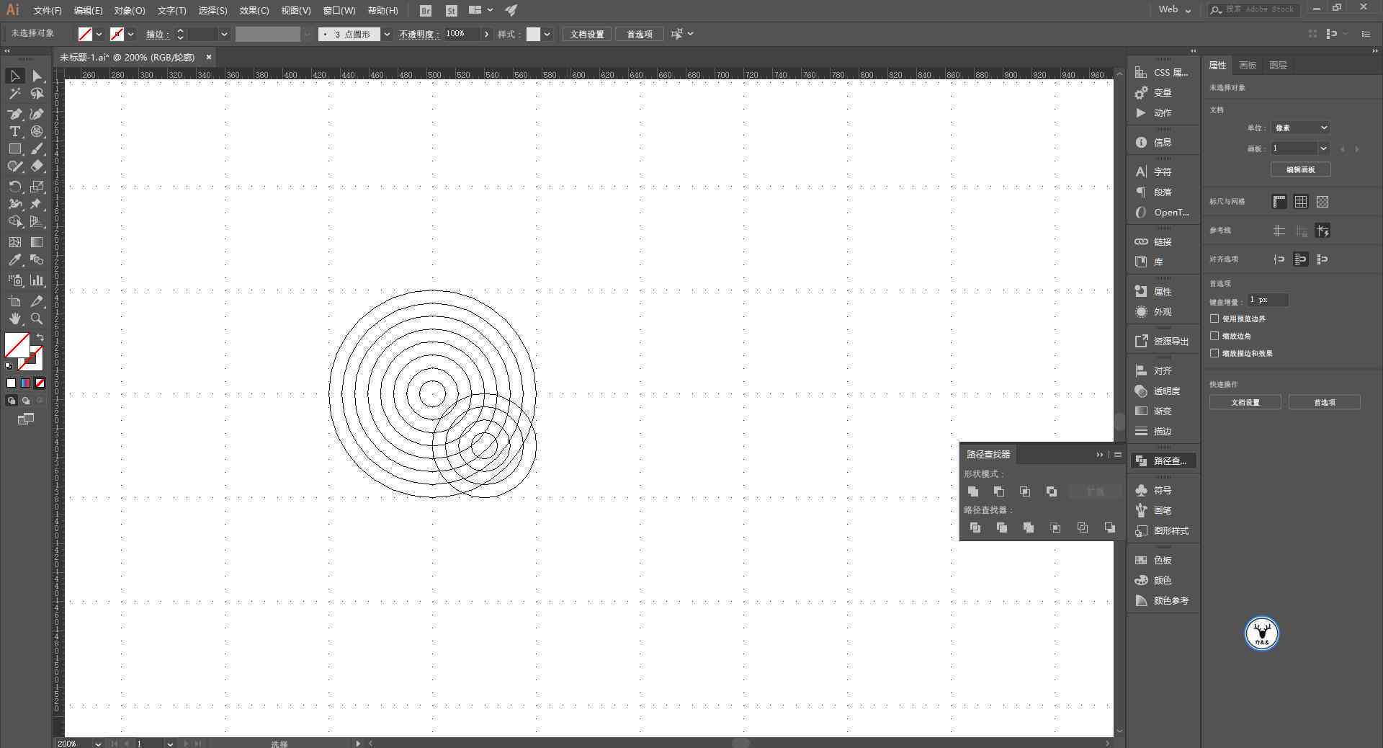The image size is (1383, 748).
Task: Enable 缩放描边和效果 checkbox
Action: pyautogui.click(x=1214, y=353)
